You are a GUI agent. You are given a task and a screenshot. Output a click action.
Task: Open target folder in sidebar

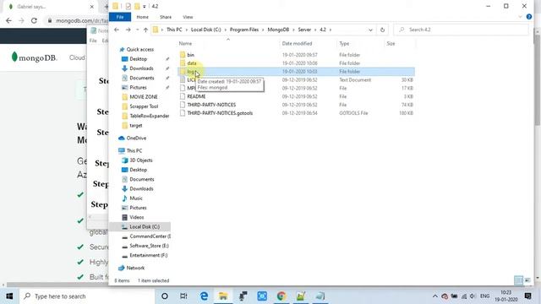[x=135, y=126]
